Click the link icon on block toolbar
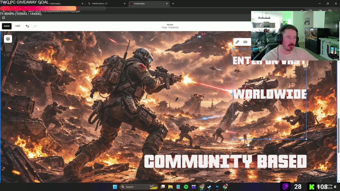Screen dimensions: 340x191 (x=245, y=42)
